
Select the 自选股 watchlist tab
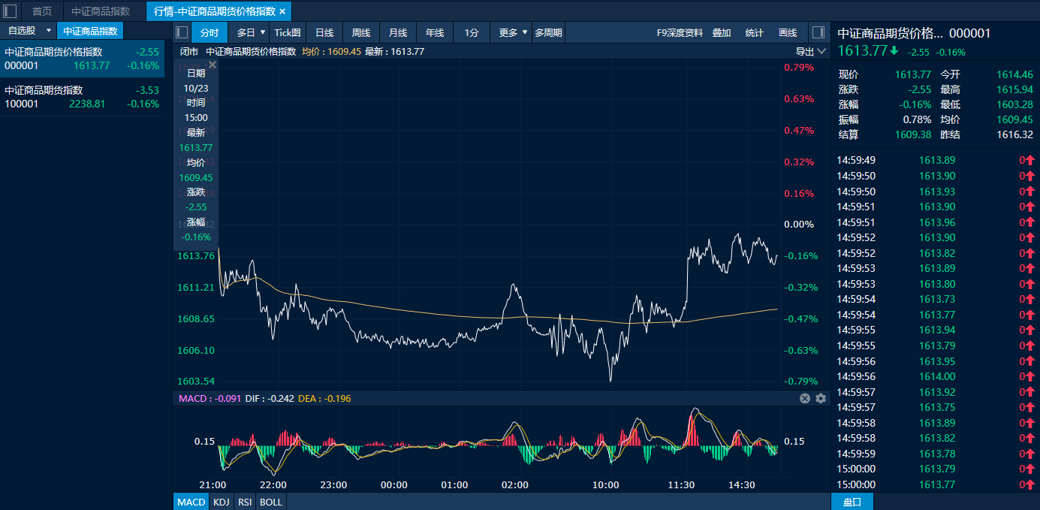[22, 31]
